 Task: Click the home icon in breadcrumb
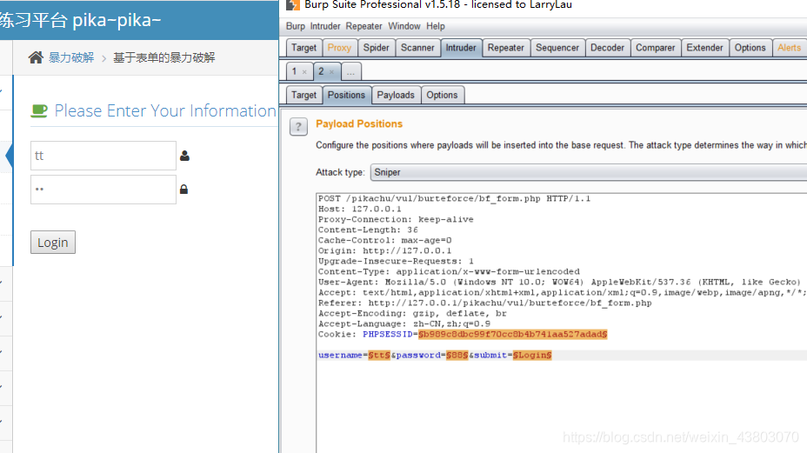click(36, 57)
